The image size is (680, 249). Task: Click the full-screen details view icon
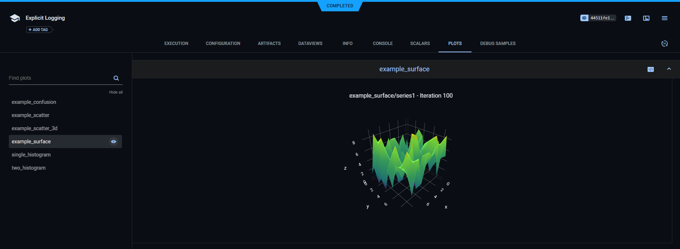tap(646, 18)
